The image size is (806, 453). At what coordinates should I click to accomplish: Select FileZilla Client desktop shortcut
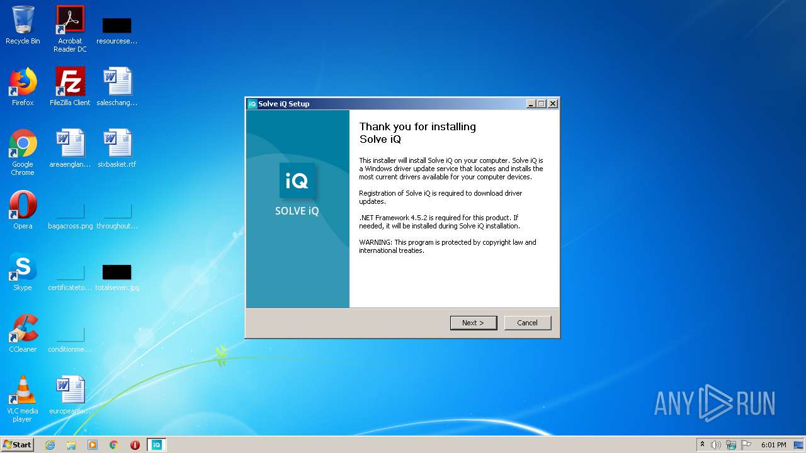[x=70, y=87]
